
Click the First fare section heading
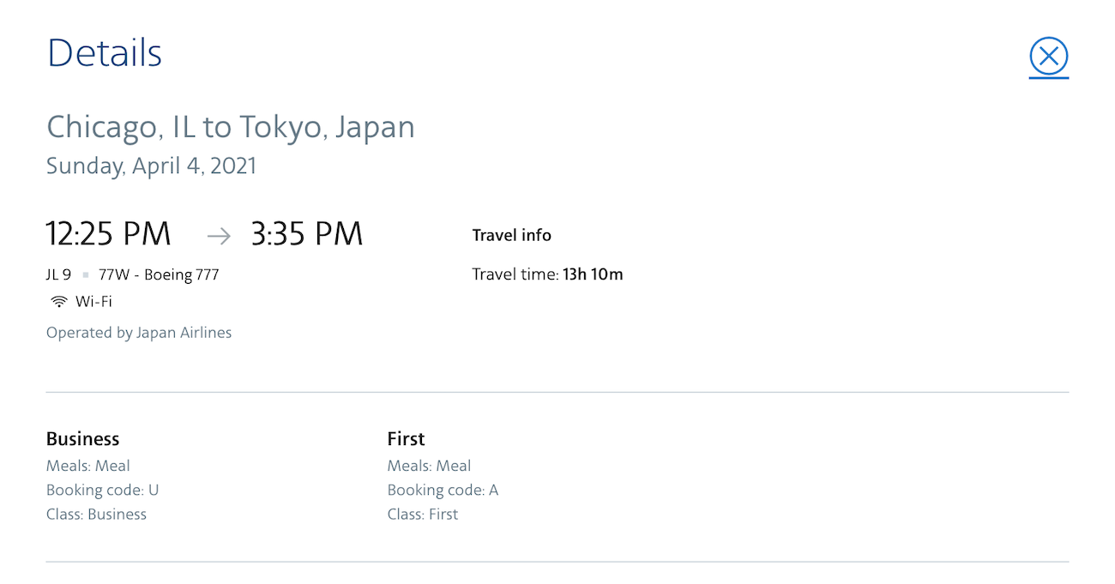405,438
